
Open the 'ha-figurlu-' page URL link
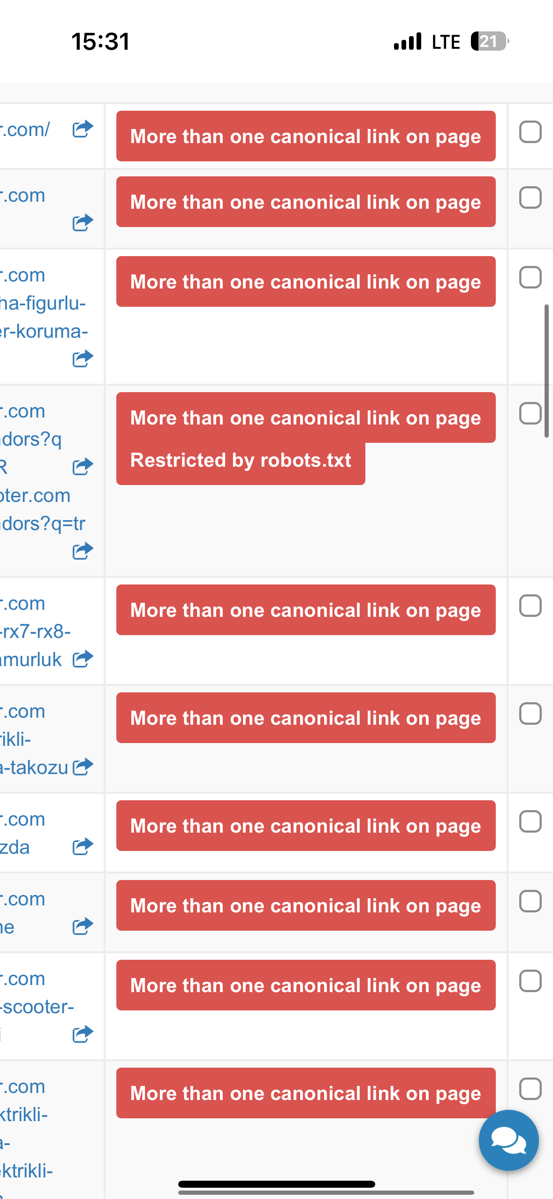click(43, 303)
